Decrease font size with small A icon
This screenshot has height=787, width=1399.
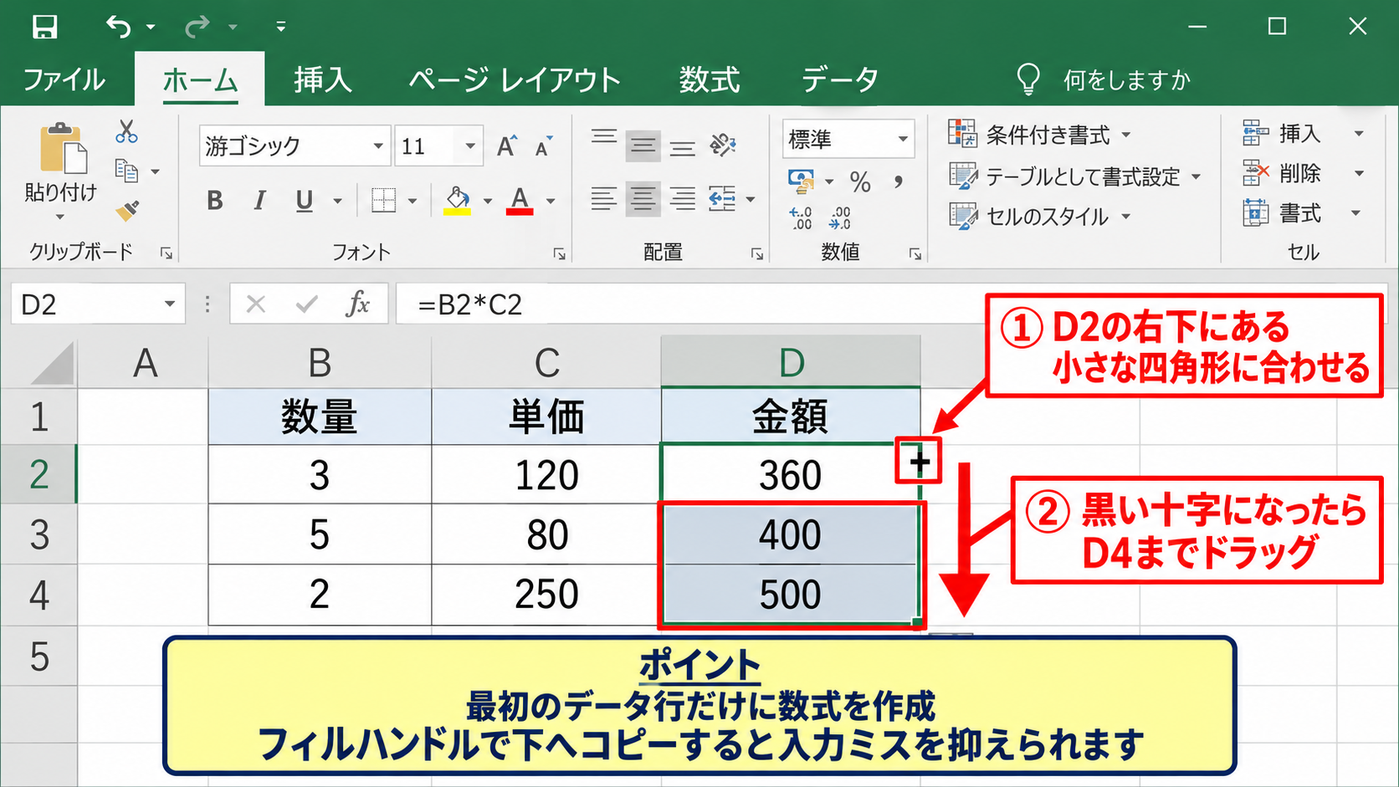[544, 146]
